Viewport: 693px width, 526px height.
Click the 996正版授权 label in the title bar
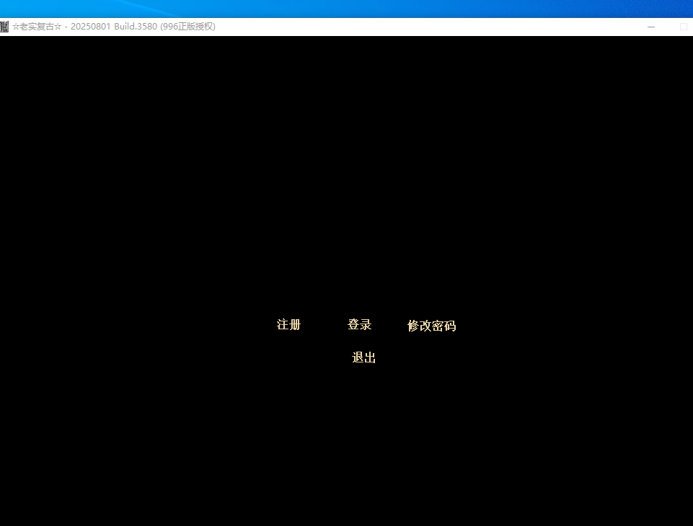pos(187,27)
